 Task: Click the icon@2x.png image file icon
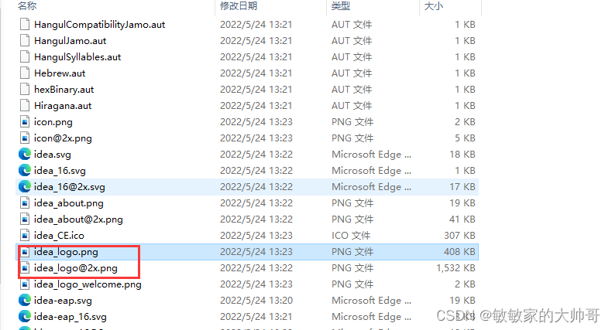[25, 138]
